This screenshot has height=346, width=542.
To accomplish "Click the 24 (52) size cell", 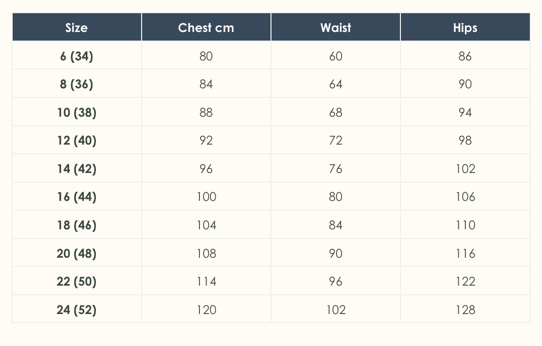I will (77, 309).
